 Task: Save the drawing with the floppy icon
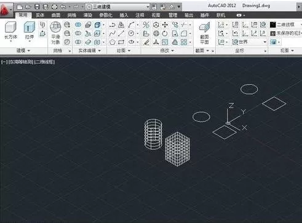coord(37,7)
